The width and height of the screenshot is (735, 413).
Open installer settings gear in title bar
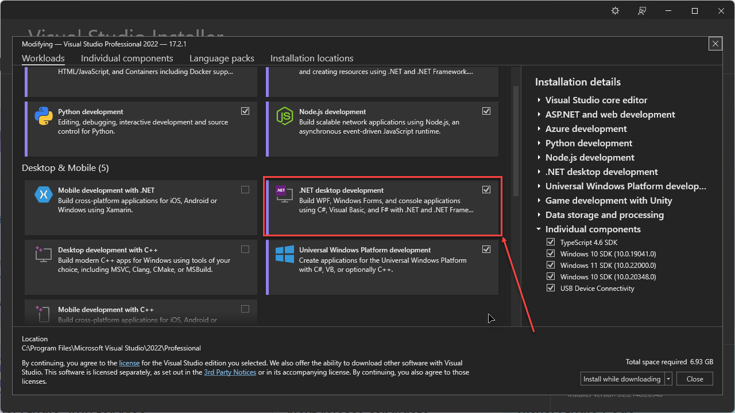(616, 11)
